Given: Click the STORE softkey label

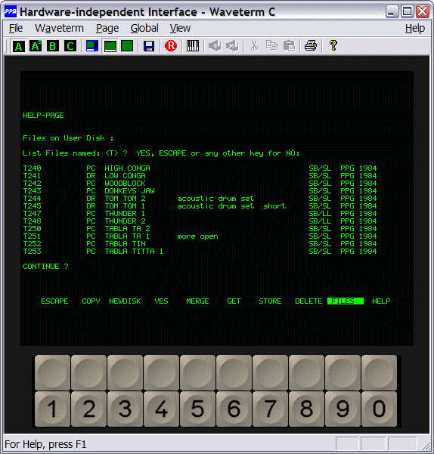Looking at the screenshot, I should 270,301.
